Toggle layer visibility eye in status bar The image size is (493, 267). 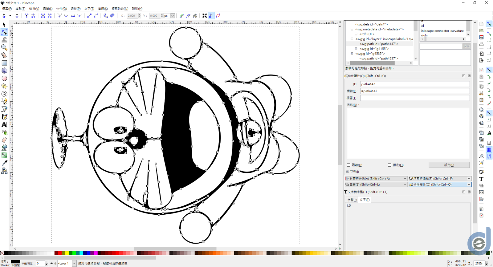51,263
